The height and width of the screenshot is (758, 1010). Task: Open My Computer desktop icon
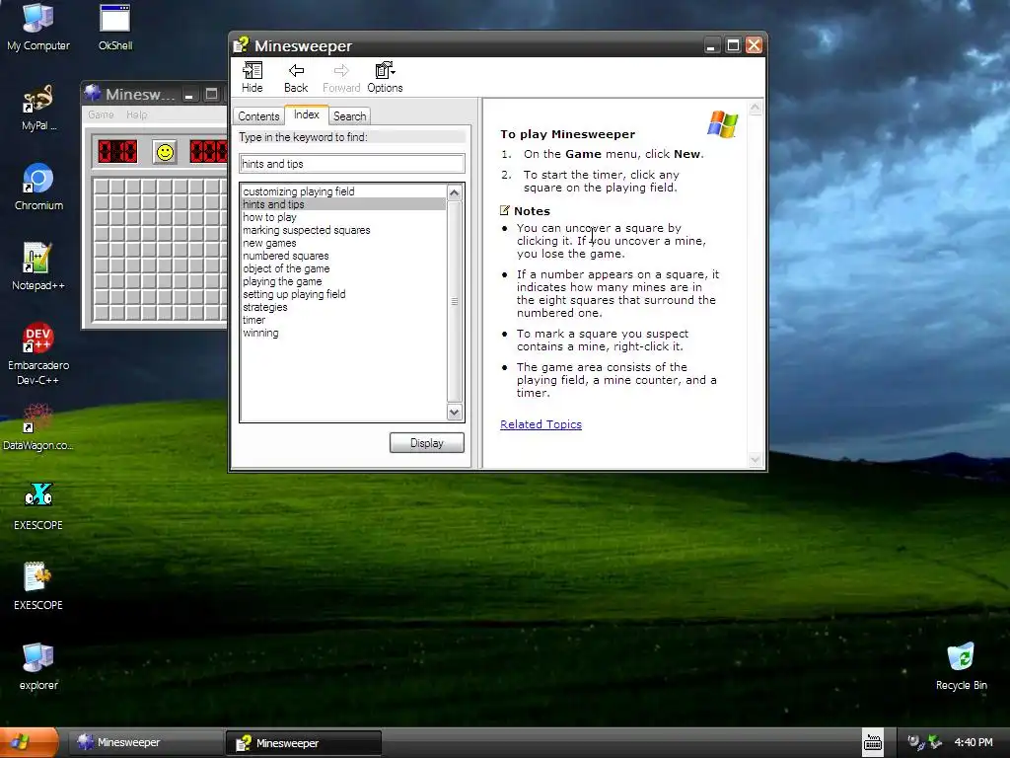click(38, 28)
